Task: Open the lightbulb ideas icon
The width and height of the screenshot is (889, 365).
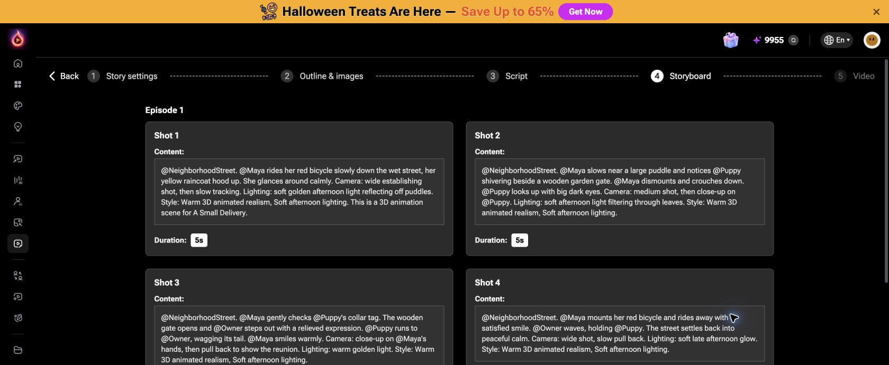Action: (x=18, y=127)
